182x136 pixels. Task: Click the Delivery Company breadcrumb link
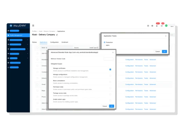[x=49, y=31]
